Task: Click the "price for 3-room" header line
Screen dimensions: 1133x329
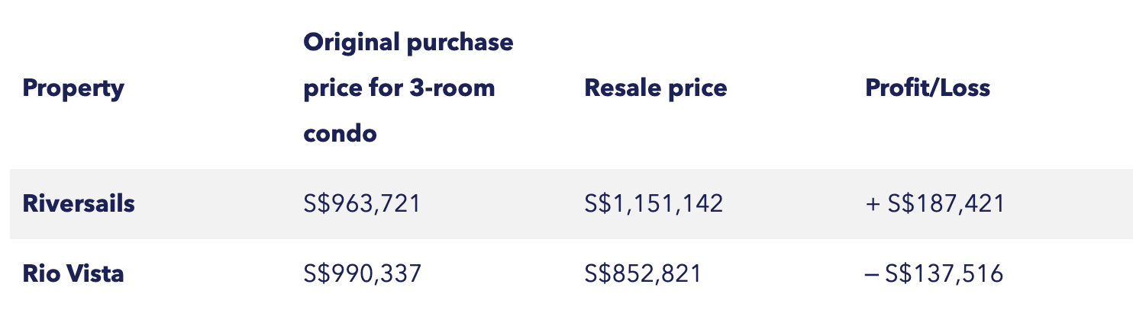Action: (x=399, y=88)
